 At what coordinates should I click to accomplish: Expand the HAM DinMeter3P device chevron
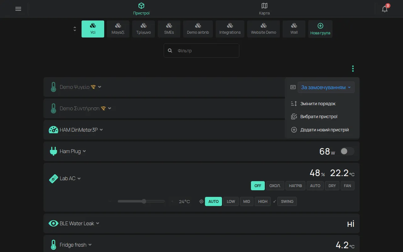101,130
